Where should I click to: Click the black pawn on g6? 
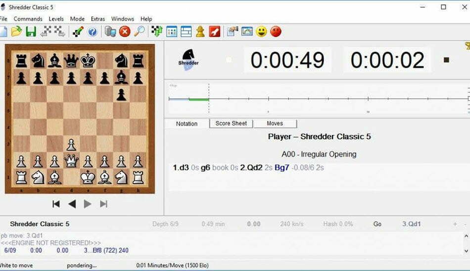[121, 95]
